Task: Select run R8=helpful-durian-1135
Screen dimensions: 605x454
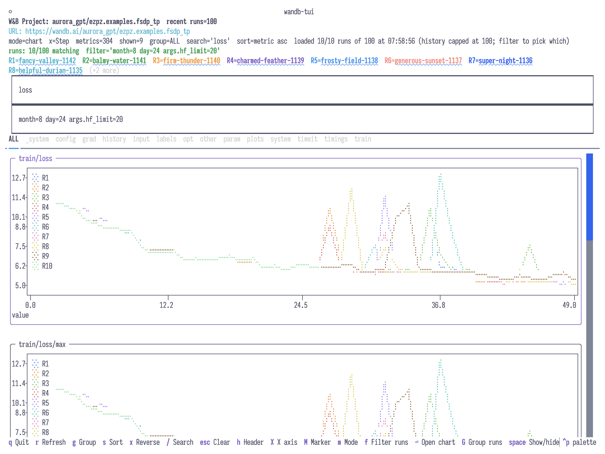Action: click(46, 70)
